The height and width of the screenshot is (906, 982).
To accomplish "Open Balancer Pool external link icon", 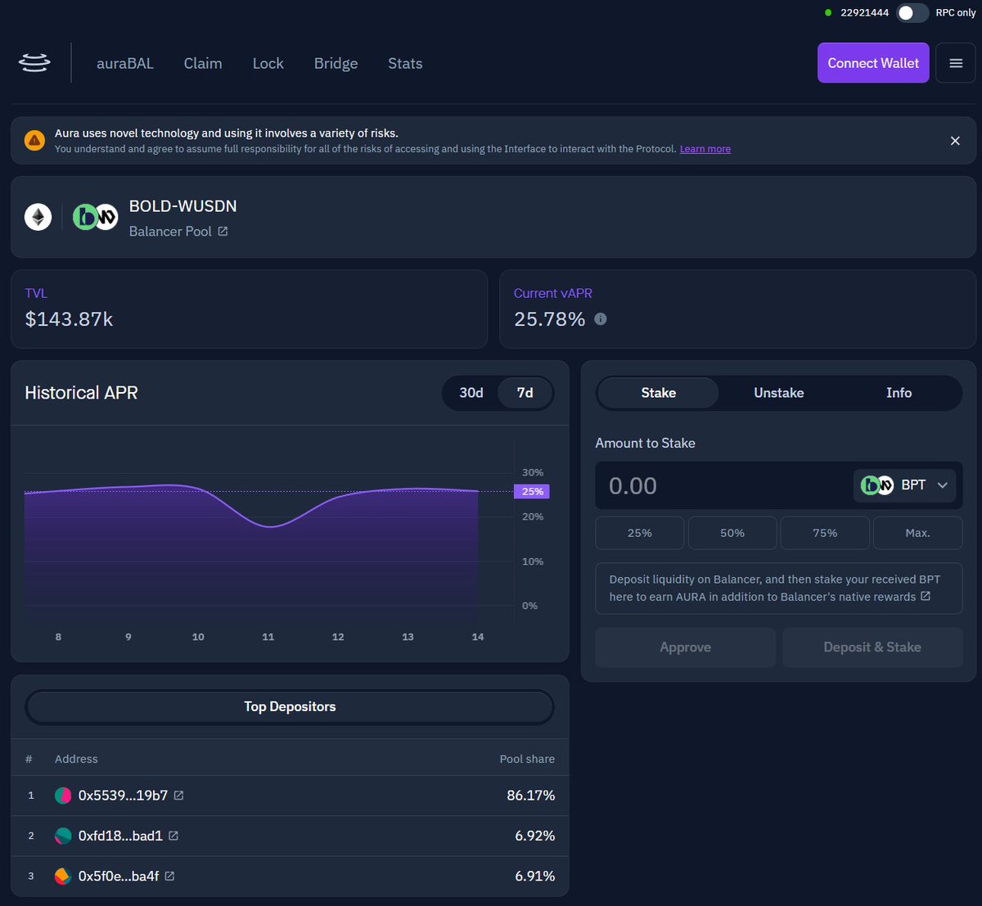I will pyautogui.click(x=223, y=232).
